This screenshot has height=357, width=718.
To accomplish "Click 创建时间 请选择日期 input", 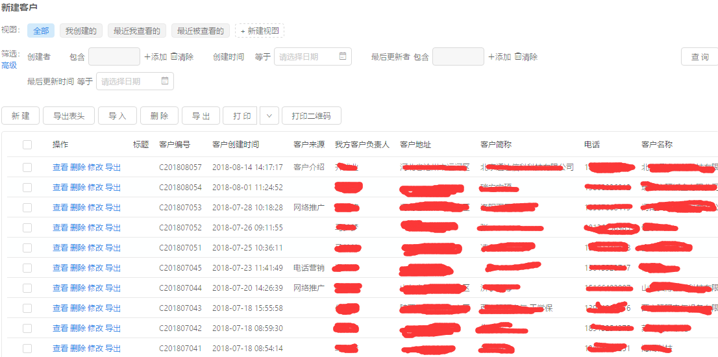I will tap(313, 56).
